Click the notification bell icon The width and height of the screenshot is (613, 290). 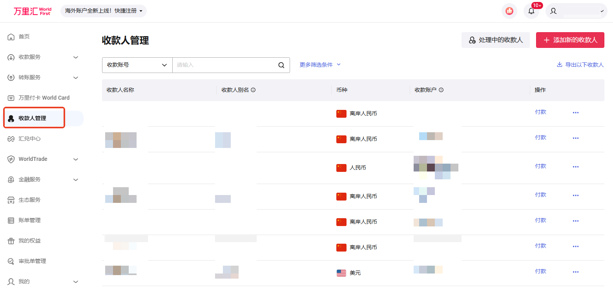[x=531, y=11]
